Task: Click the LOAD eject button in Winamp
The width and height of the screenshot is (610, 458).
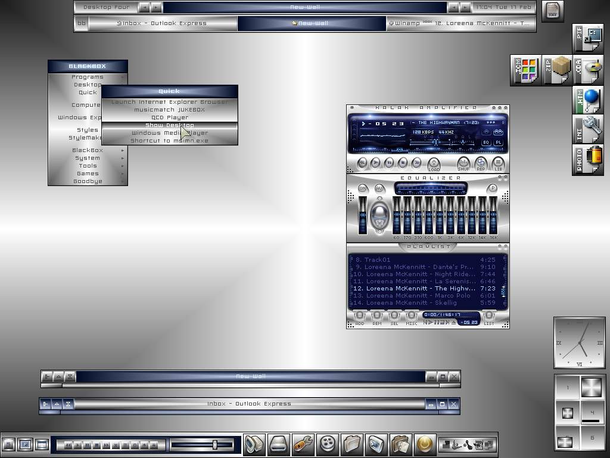Action: pyautogui.click(x=434, y=164)
